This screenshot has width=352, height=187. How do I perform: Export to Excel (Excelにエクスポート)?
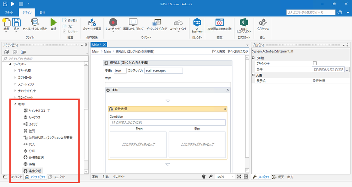[244, 25]
